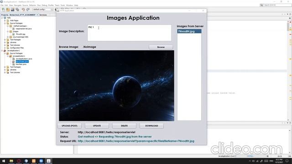This screenshot has height=164, width=292.
Task: Switch to the Services tab
Action: click(x=43, y=15)
